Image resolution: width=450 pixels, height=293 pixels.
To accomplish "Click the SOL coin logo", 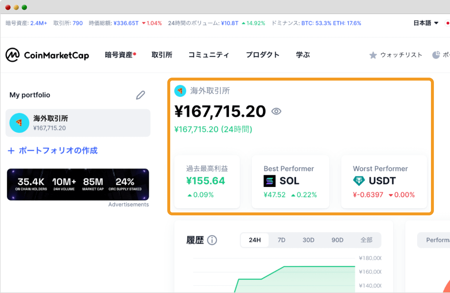I will click(270, 181).
